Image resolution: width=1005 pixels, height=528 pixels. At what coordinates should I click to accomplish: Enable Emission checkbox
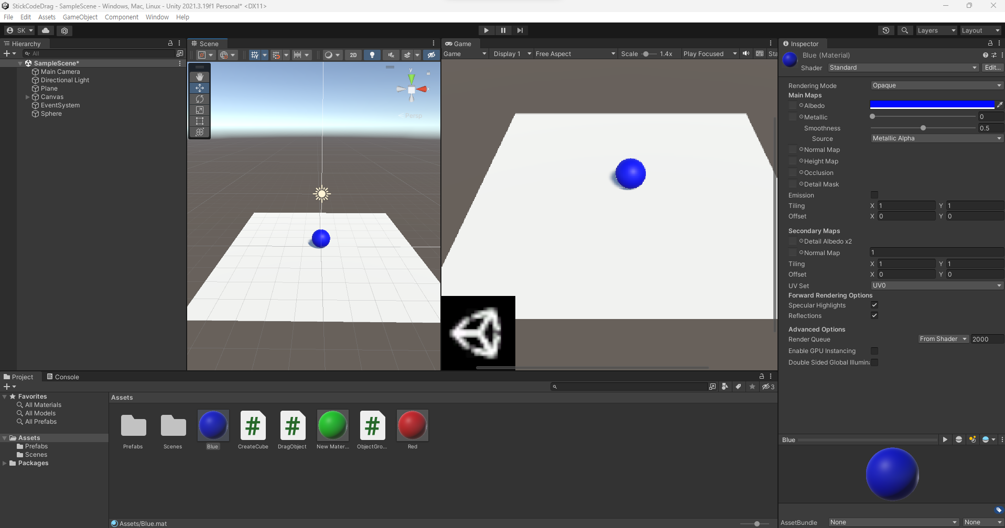(874, 195)
